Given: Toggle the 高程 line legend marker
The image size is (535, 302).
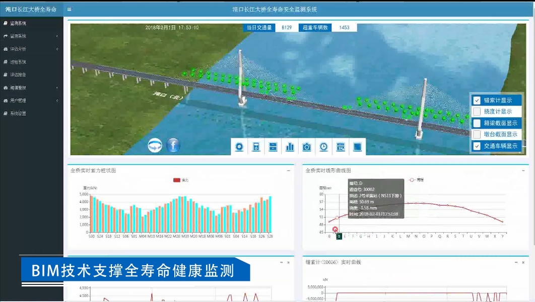Looking at the screenshot, I should (x=412, y=180).
